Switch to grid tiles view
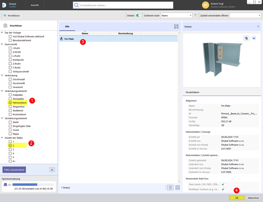This screenshot has width=263, height=202. tap(178, 187)
